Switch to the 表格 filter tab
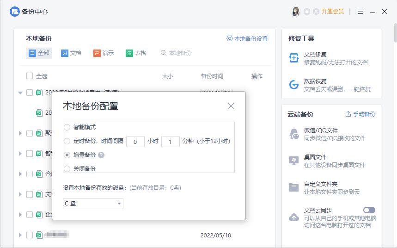This screenshot has width=397, height=248. tap(136, 53)
